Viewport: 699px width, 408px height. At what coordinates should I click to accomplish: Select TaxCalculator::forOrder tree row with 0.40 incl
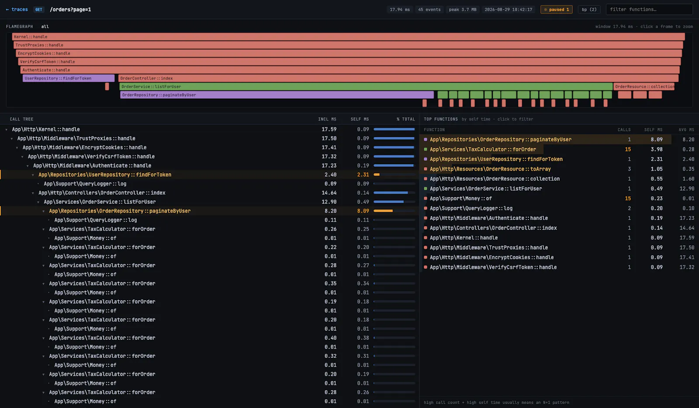tap(210, 338)
